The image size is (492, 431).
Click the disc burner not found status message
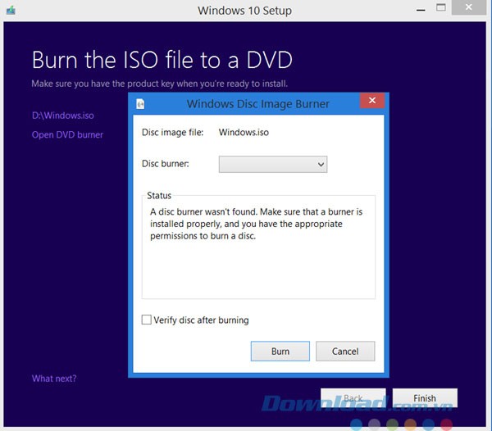[256, 224]
